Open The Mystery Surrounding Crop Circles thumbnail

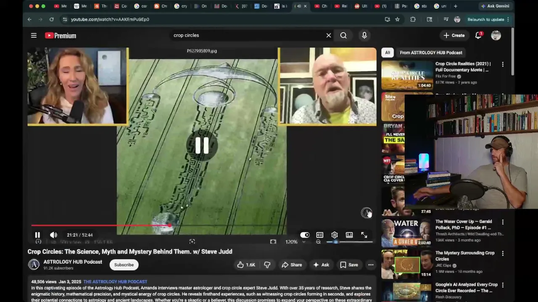(x=407, y=264)
